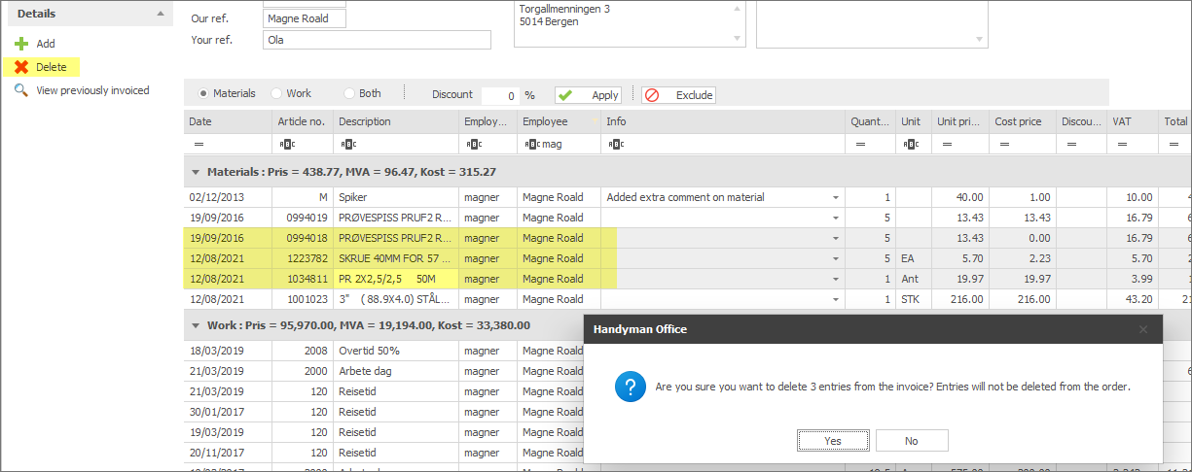The width and height of the screenshot is (1192, 472).
Task: Click the blue question mark dialog icon
Action: point(631,388)
